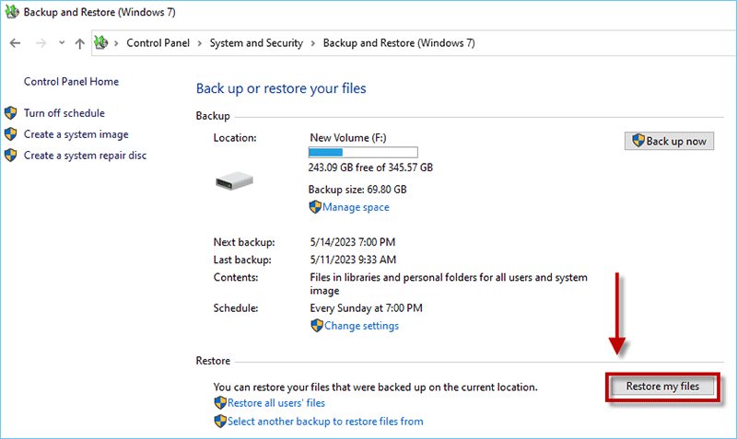Click the text 243.09 GB free of 345.57 GB

point(370,168)
